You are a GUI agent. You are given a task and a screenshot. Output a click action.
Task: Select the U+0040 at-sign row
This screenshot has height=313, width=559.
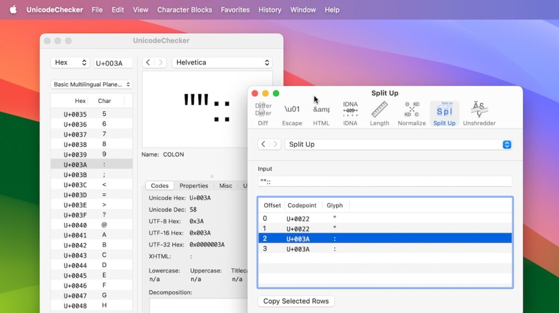[x=92, y=225]
